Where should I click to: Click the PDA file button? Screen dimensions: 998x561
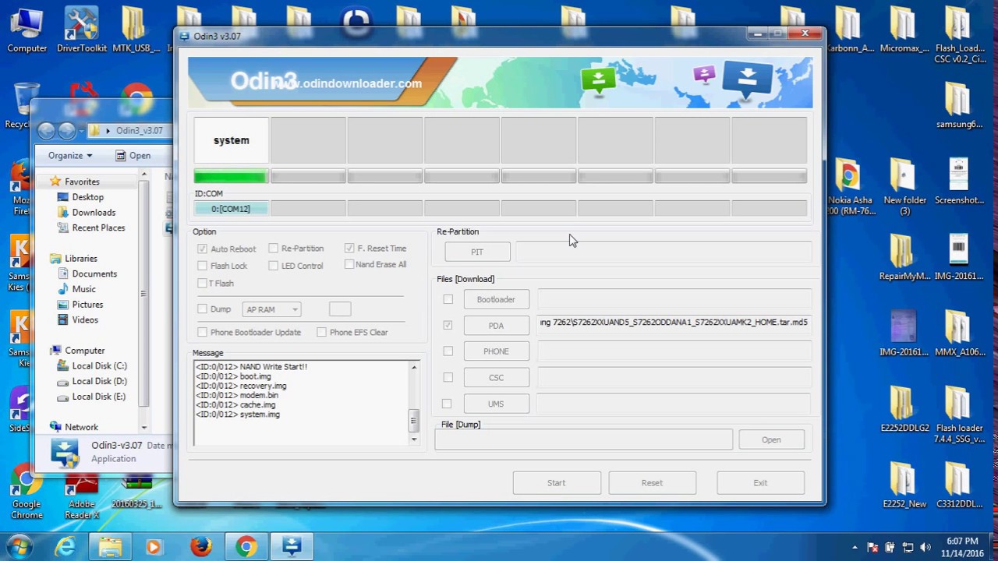tap(496, 326)
